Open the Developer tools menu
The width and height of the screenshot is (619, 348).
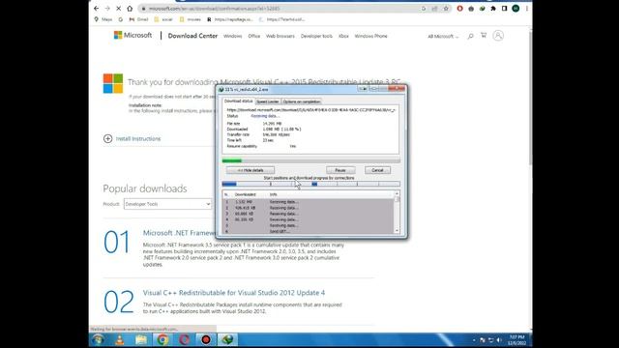[316, 36]
